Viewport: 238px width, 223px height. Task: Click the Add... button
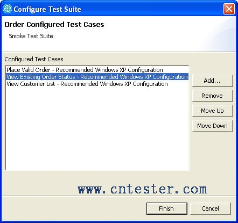pyautogui.click(x=212, y=81)
